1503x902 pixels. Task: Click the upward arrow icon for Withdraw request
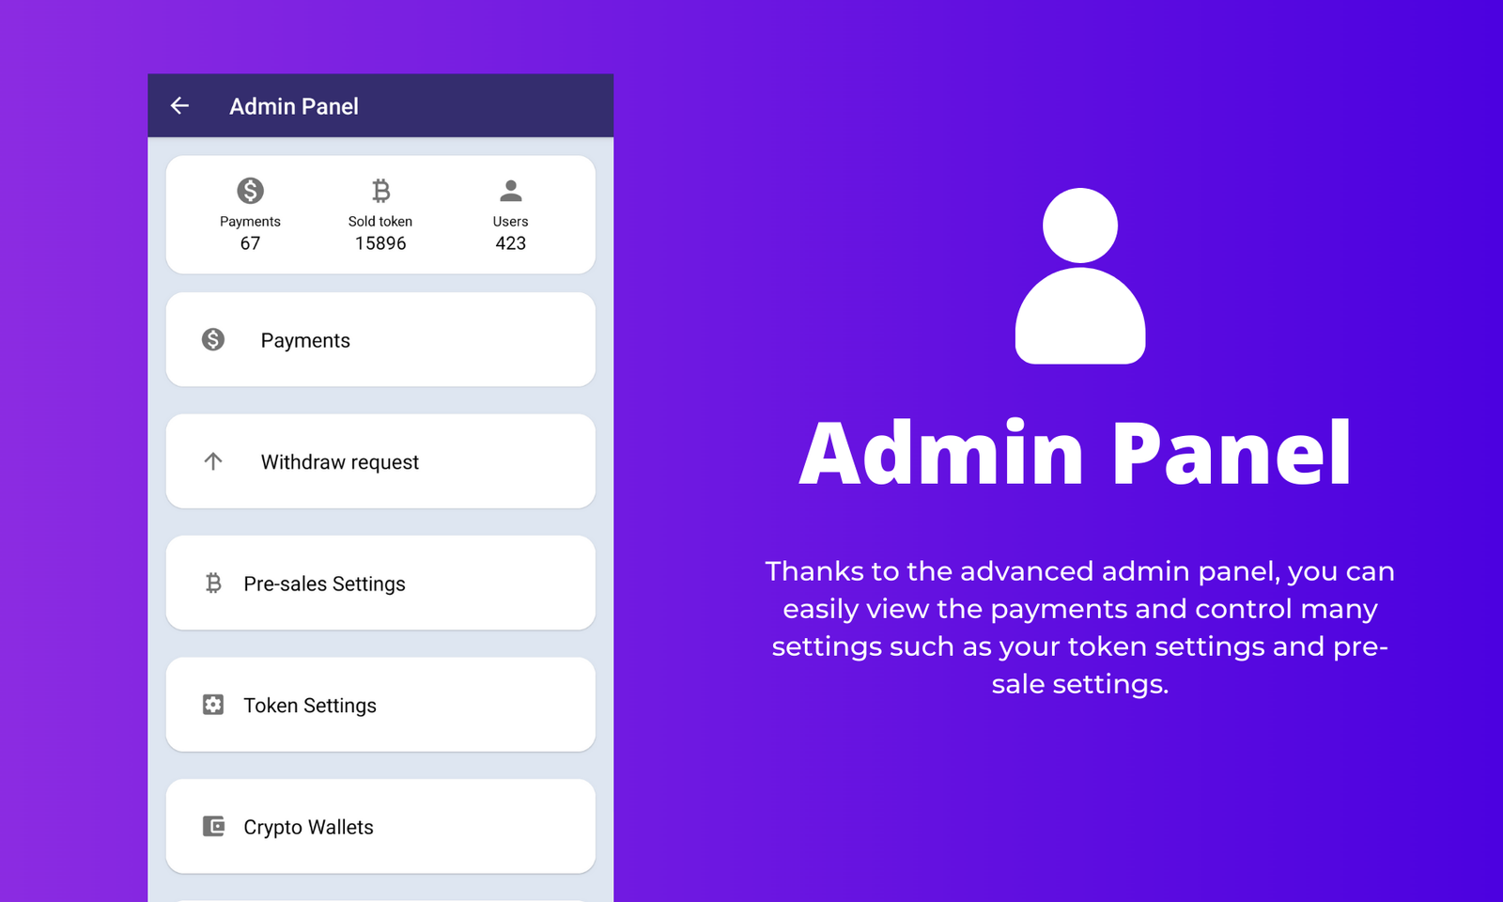click(213, 461)
